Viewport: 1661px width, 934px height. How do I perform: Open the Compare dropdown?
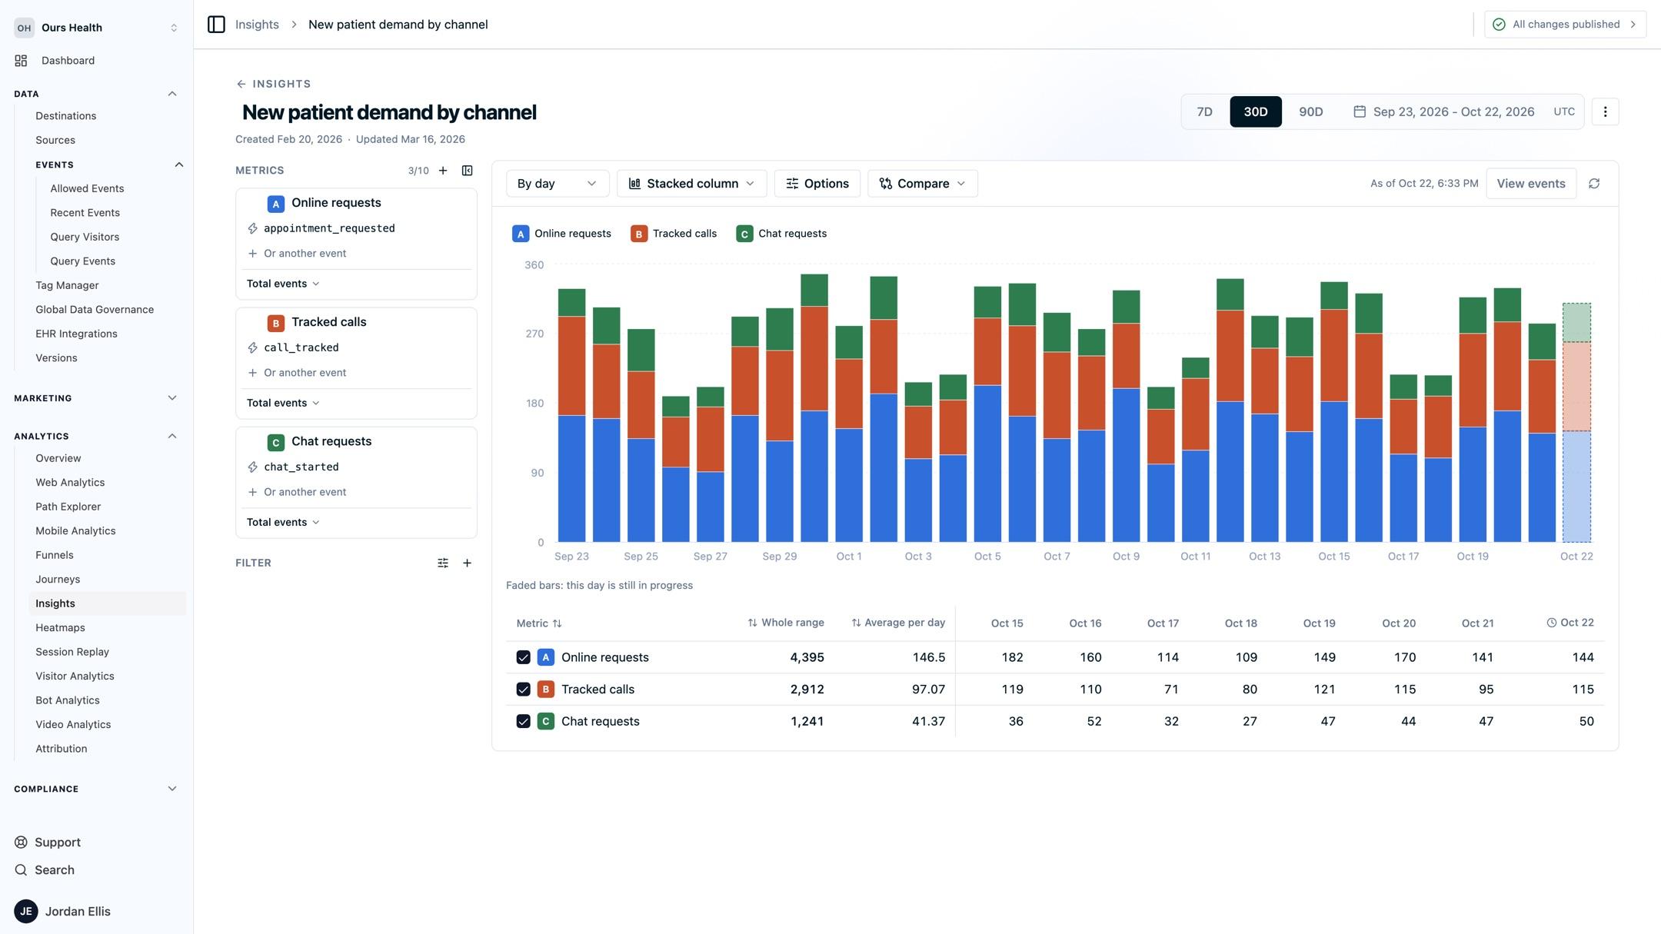[923, 184]
